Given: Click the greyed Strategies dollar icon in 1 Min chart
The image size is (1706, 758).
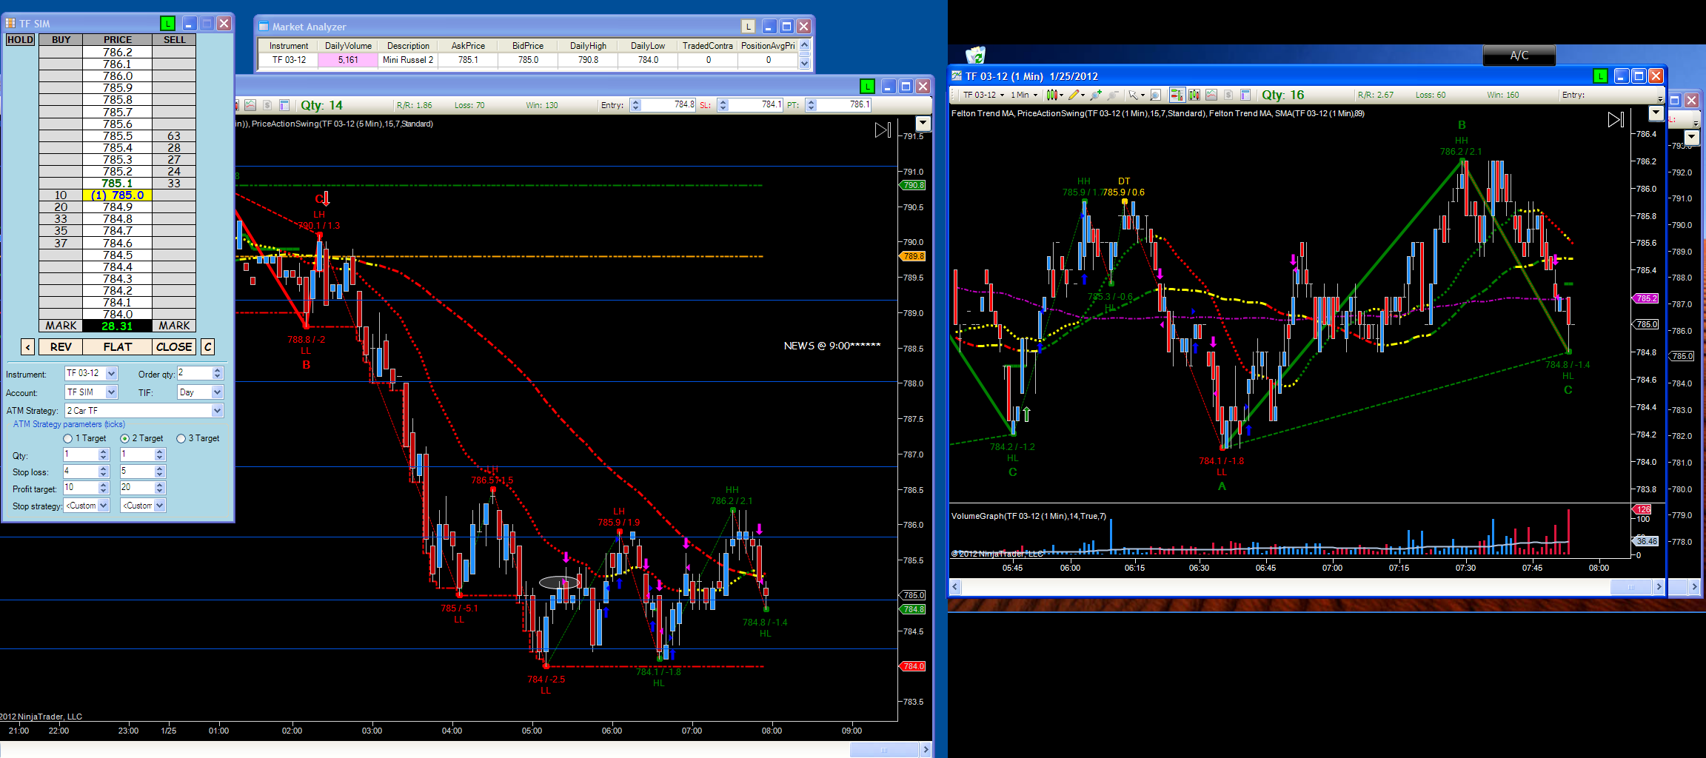Looking at the screenshot, I should click(1228, 95).
